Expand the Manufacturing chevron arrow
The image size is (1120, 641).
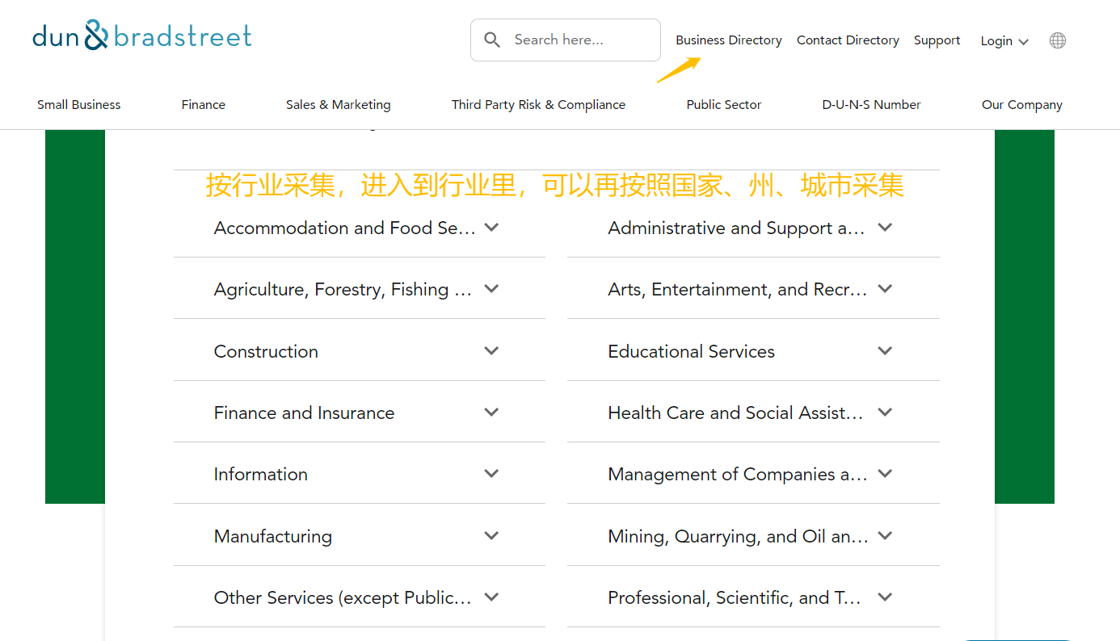coord(491,535)
